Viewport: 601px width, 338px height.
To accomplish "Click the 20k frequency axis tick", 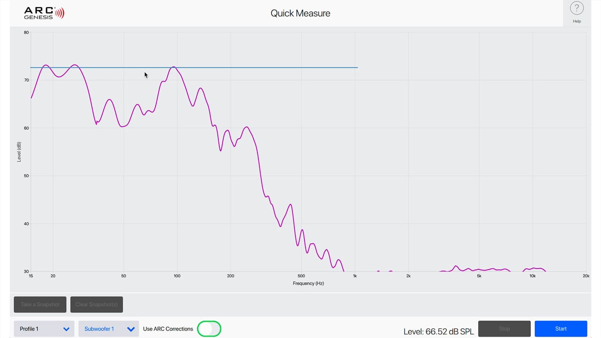I will (x=586, y=276).
